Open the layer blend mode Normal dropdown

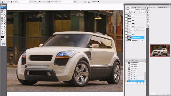(x=130, y=10)
